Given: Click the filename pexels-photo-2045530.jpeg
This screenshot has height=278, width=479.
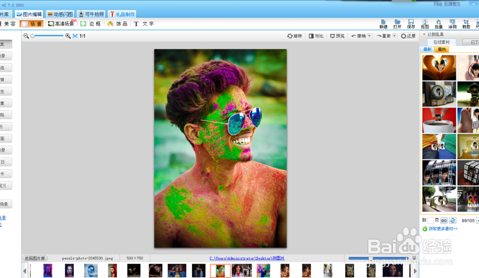Looking at the screenshot, I should pos(87,258).
